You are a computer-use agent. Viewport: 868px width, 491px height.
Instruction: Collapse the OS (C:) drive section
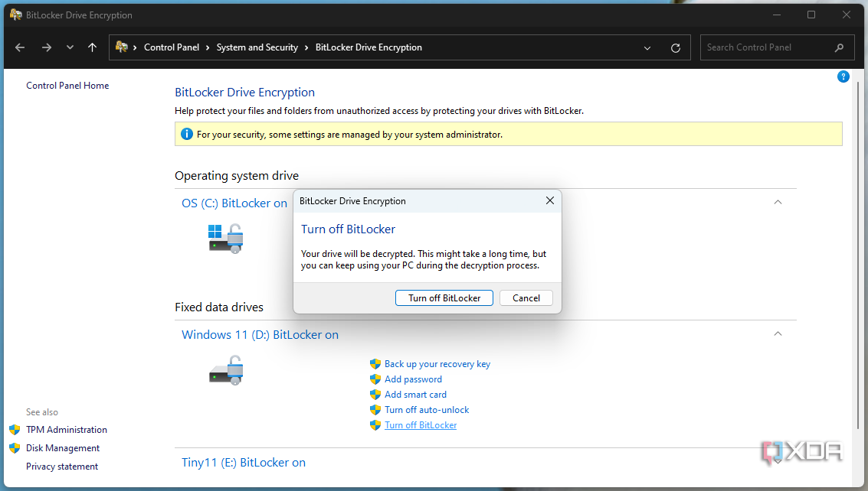pyautogui.click(x=778, y=203)
